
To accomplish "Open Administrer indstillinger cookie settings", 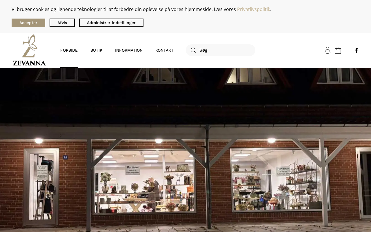I will 111,23.
